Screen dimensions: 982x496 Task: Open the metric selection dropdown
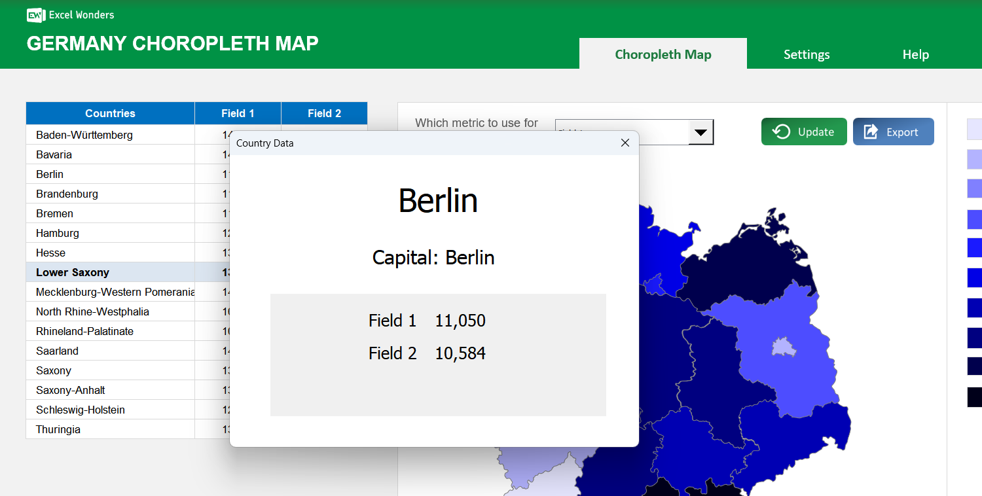point(700,132)
